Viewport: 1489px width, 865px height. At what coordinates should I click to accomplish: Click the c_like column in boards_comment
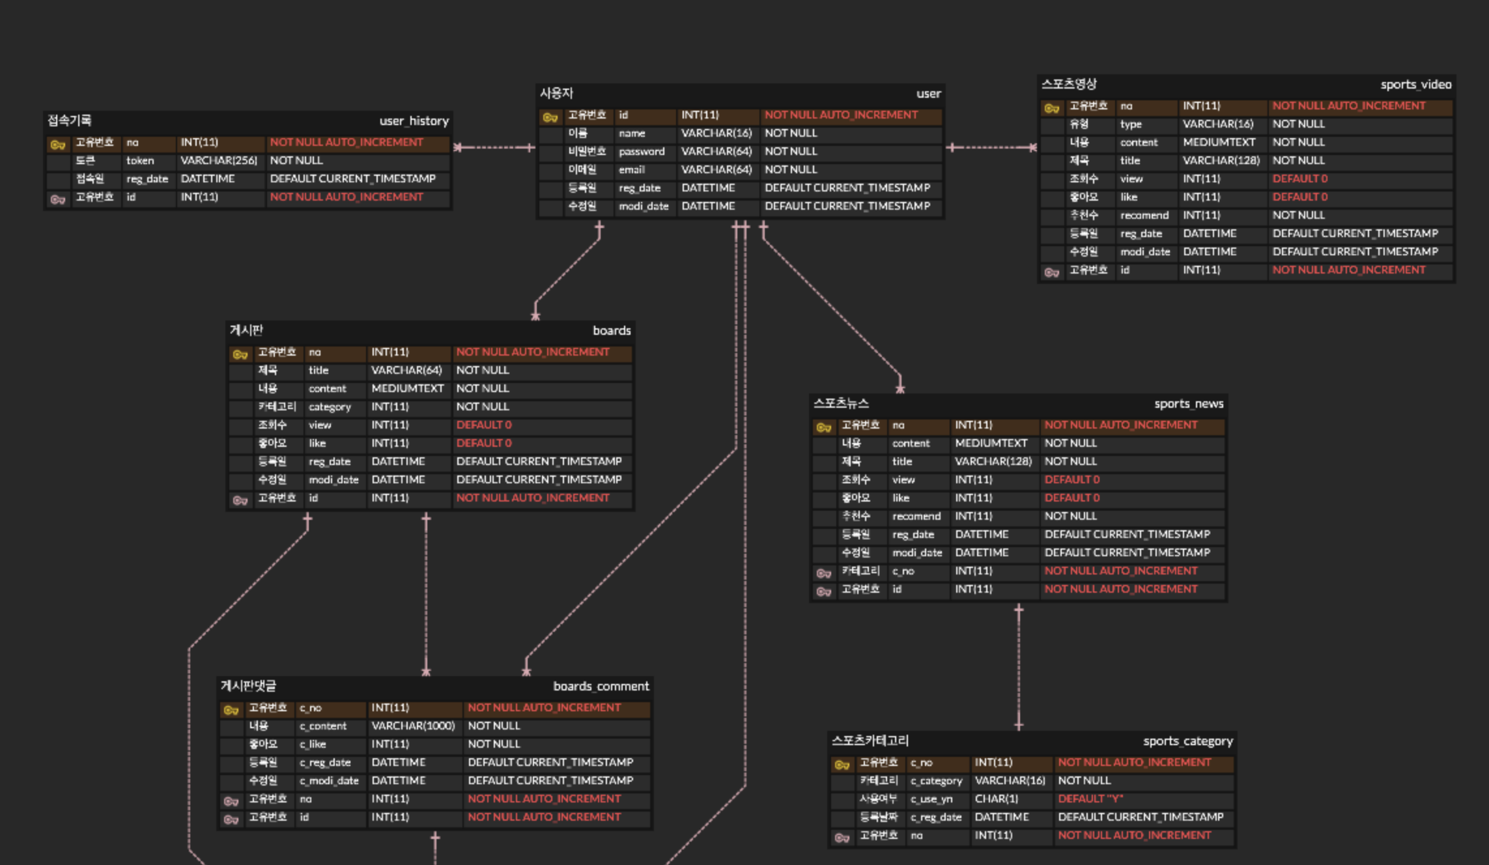(x=313, y=744)
